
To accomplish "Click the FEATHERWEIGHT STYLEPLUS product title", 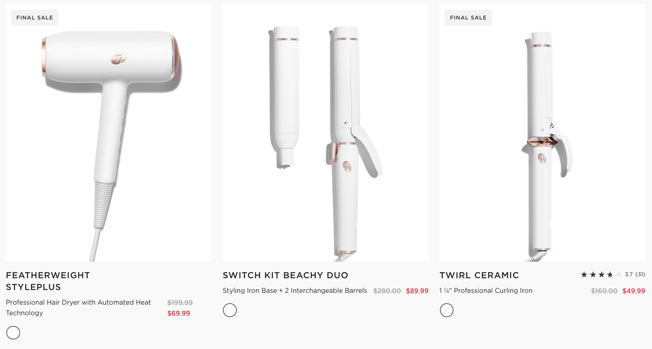I will [x=48, y=281].
